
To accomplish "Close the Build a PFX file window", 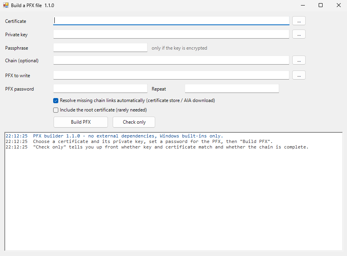I will tap(338, 5).
